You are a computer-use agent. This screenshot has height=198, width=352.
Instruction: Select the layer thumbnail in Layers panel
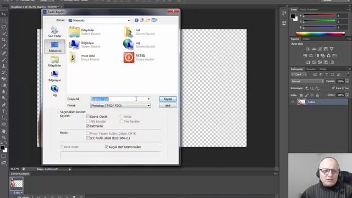click(301, 102)
